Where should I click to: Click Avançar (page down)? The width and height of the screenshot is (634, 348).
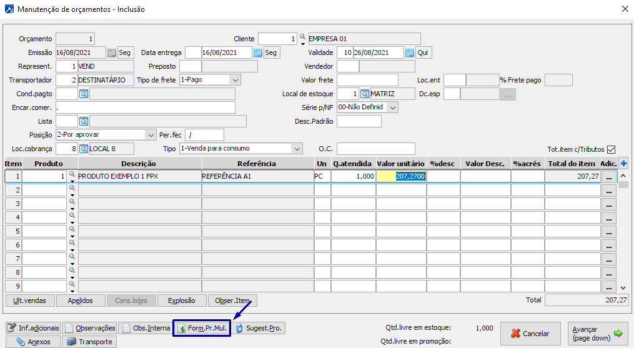click(x=598, y=334)
